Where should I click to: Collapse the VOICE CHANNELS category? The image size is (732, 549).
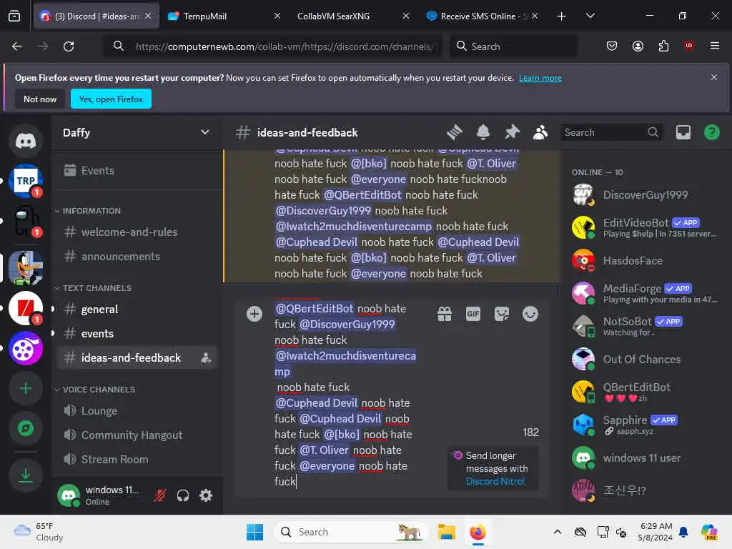[x=95, y=390]
